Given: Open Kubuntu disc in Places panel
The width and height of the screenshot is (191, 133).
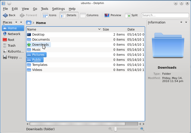Looking at the screenshot, I should (x=13, y=51).
